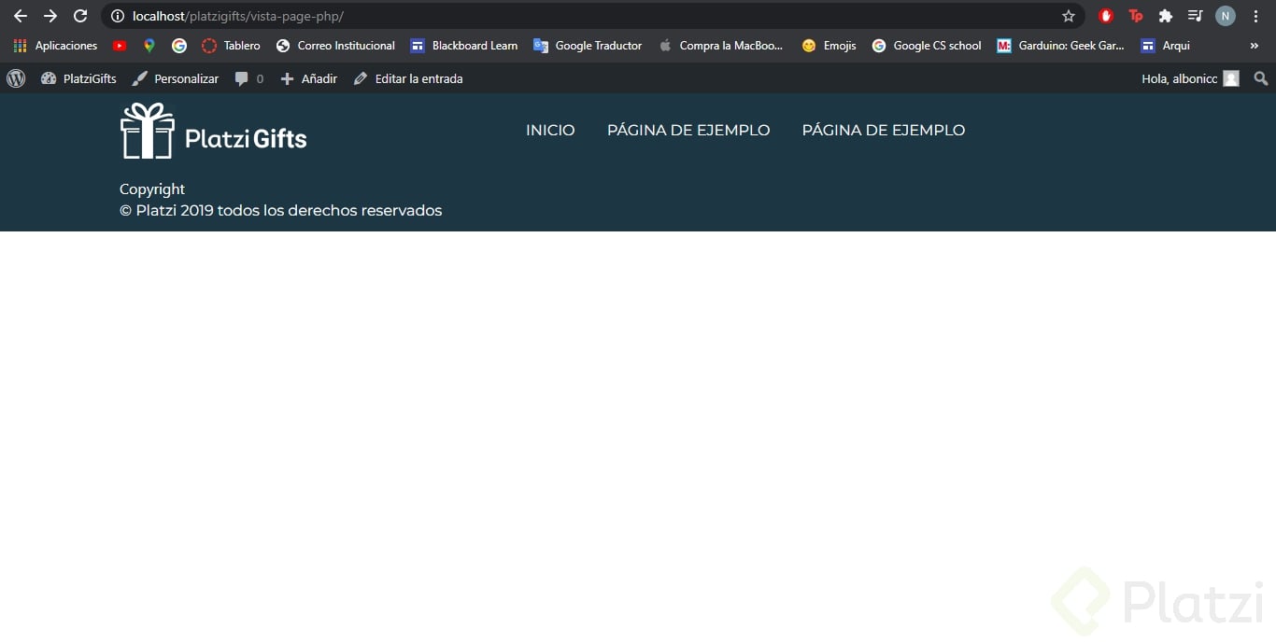Open the Chrome three-dot menu
Viewport: 1276px width, 643px height.
click(x=1255, y=16)
